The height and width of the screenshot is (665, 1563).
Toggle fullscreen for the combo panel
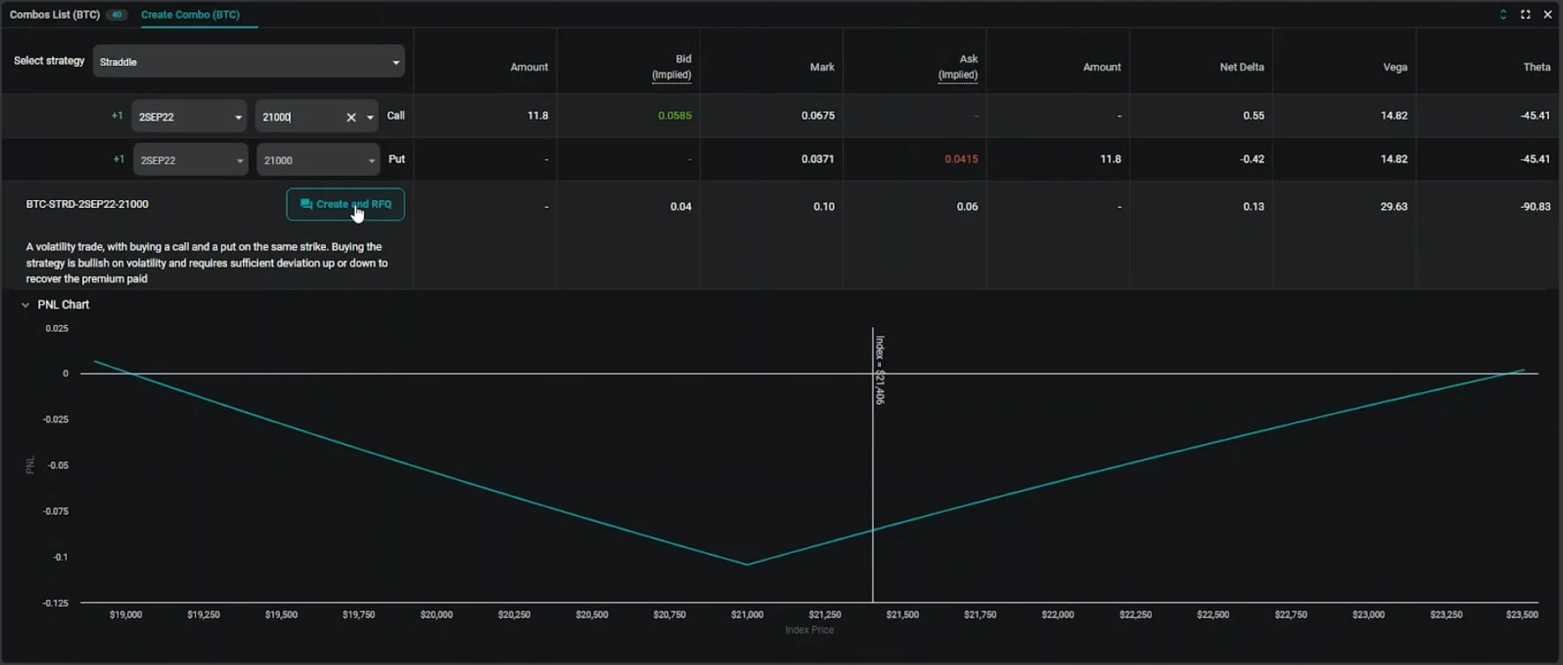point(1526,15)
